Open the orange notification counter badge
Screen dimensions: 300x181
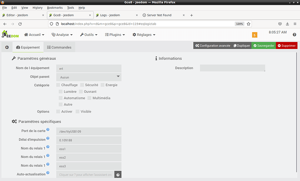(x=254, y=35)
